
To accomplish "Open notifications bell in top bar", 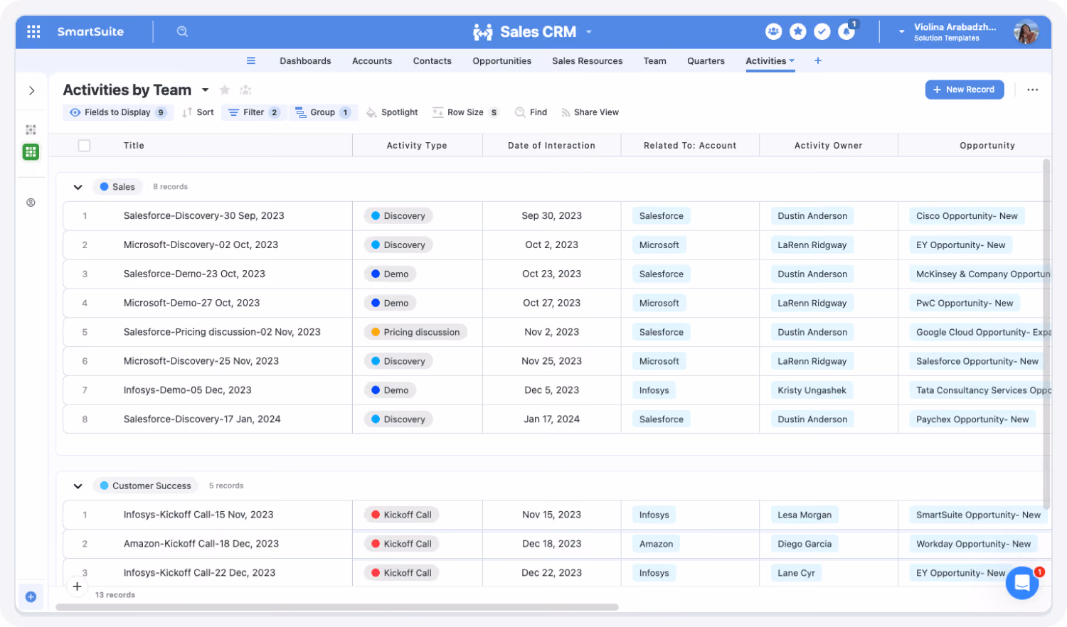I will point(846,31).
